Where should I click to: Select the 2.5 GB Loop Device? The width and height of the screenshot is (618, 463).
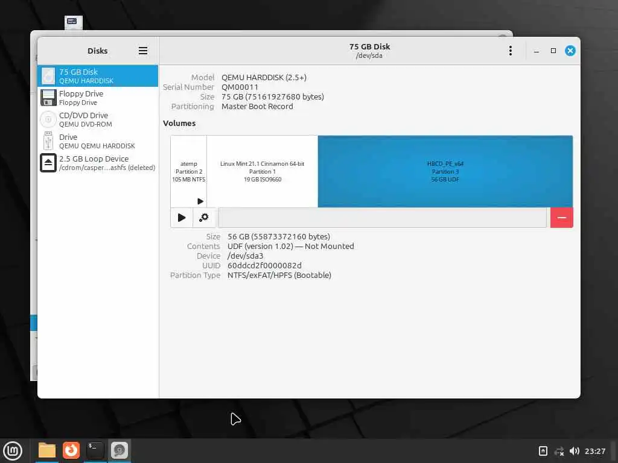pos(98,163)
